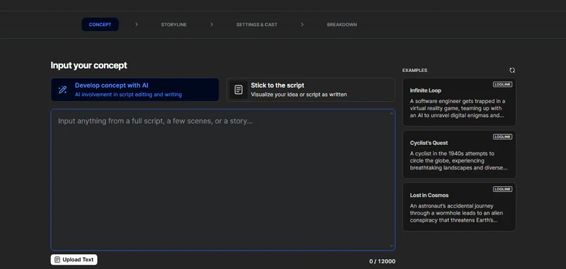Viewport: 566px width, 269px height.
Task: Focus the concept text input area
Action: (223, 180)
